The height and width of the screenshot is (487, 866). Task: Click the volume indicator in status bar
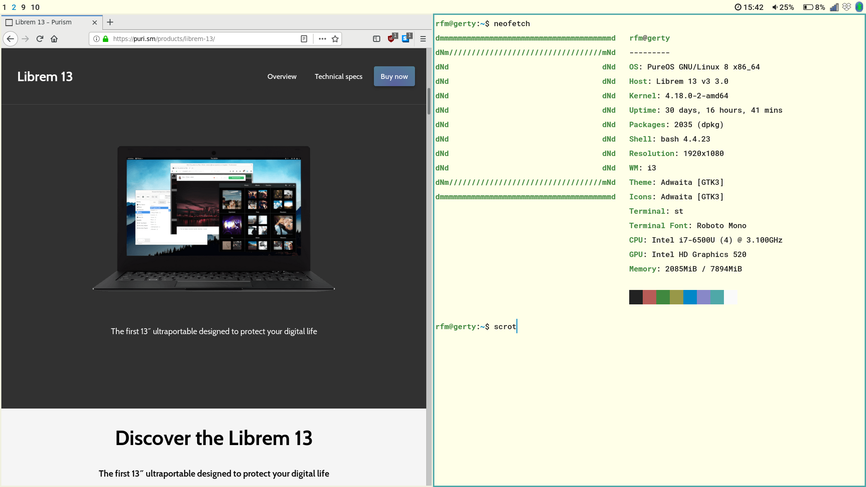pyautogui.click(x=783, y=7)
